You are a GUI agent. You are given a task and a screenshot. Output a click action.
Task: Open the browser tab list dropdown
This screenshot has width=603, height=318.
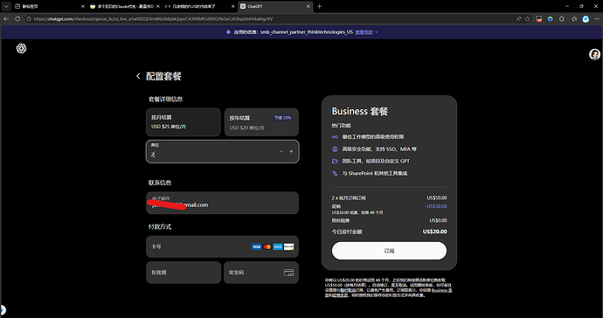click(6, 6)
